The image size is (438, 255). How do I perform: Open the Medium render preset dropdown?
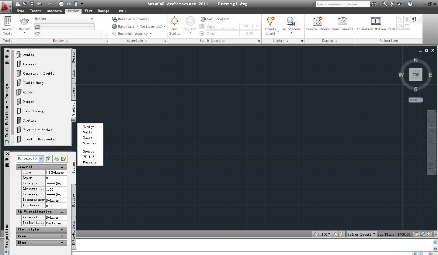click(64, 19)
